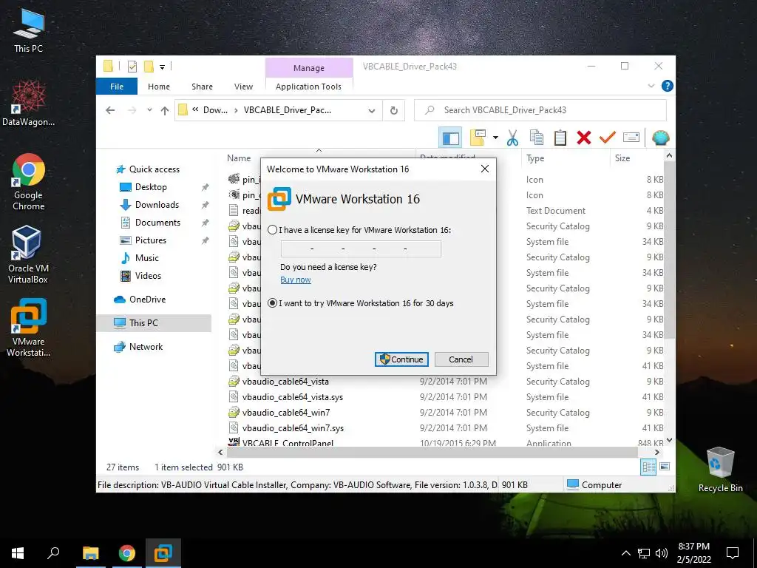Click the Properties quick access icon
The width and height of the screenshot is (757, 568).
coord(132,67)
